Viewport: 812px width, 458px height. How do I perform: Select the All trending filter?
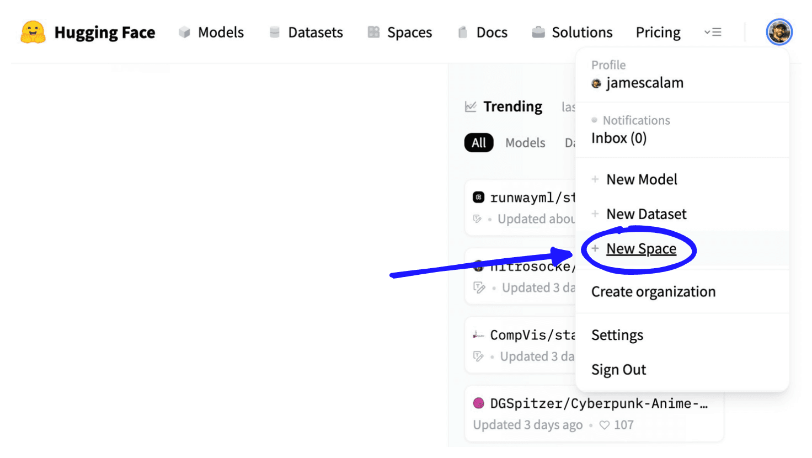tap(478, 143)
